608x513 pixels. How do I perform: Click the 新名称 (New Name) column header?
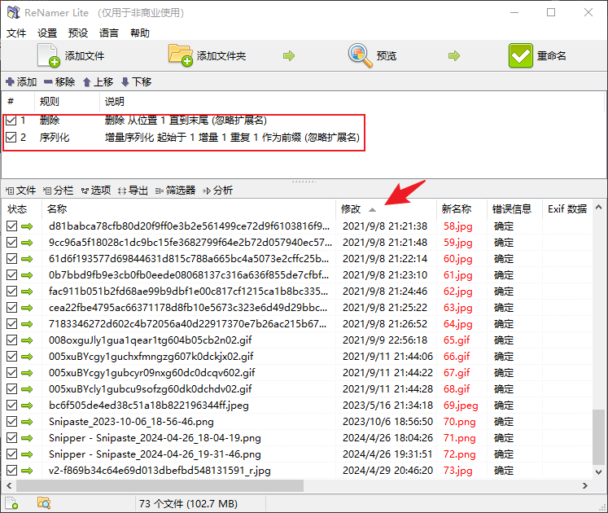coord(457,209)
